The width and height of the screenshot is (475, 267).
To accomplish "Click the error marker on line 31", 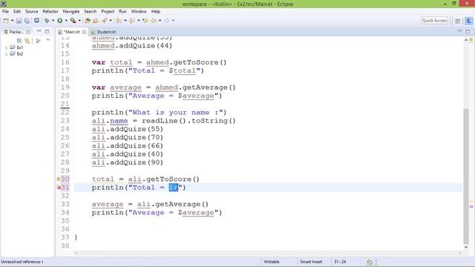I will coord(59,188).
